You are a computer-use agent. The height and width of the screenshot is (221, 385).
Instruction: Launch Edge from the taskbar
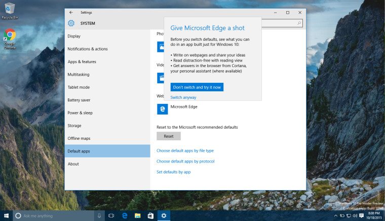[124, 215]
